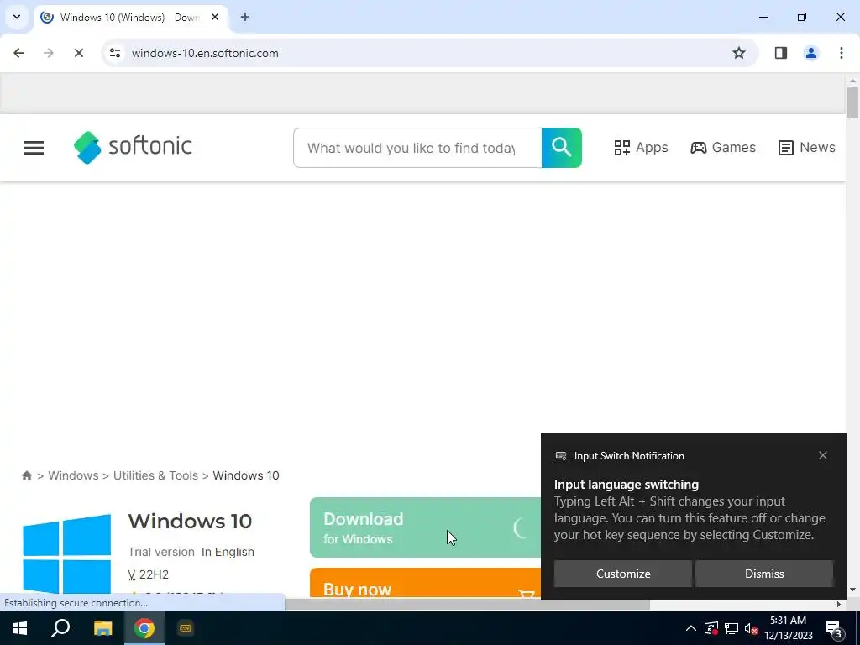This screenshot has height=645, width=860.
Task: Submit search with the magnifier button
Action: click(562, 148)
